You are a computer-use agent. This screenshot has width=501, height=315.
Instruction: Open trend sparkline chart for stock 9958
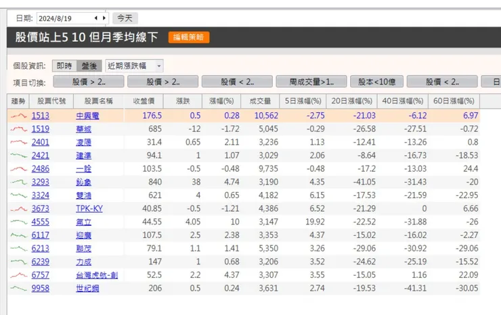(18, 288)
